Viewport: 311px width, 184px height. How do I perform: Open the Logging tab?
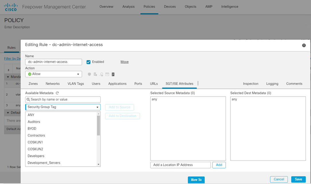point(272,84)
